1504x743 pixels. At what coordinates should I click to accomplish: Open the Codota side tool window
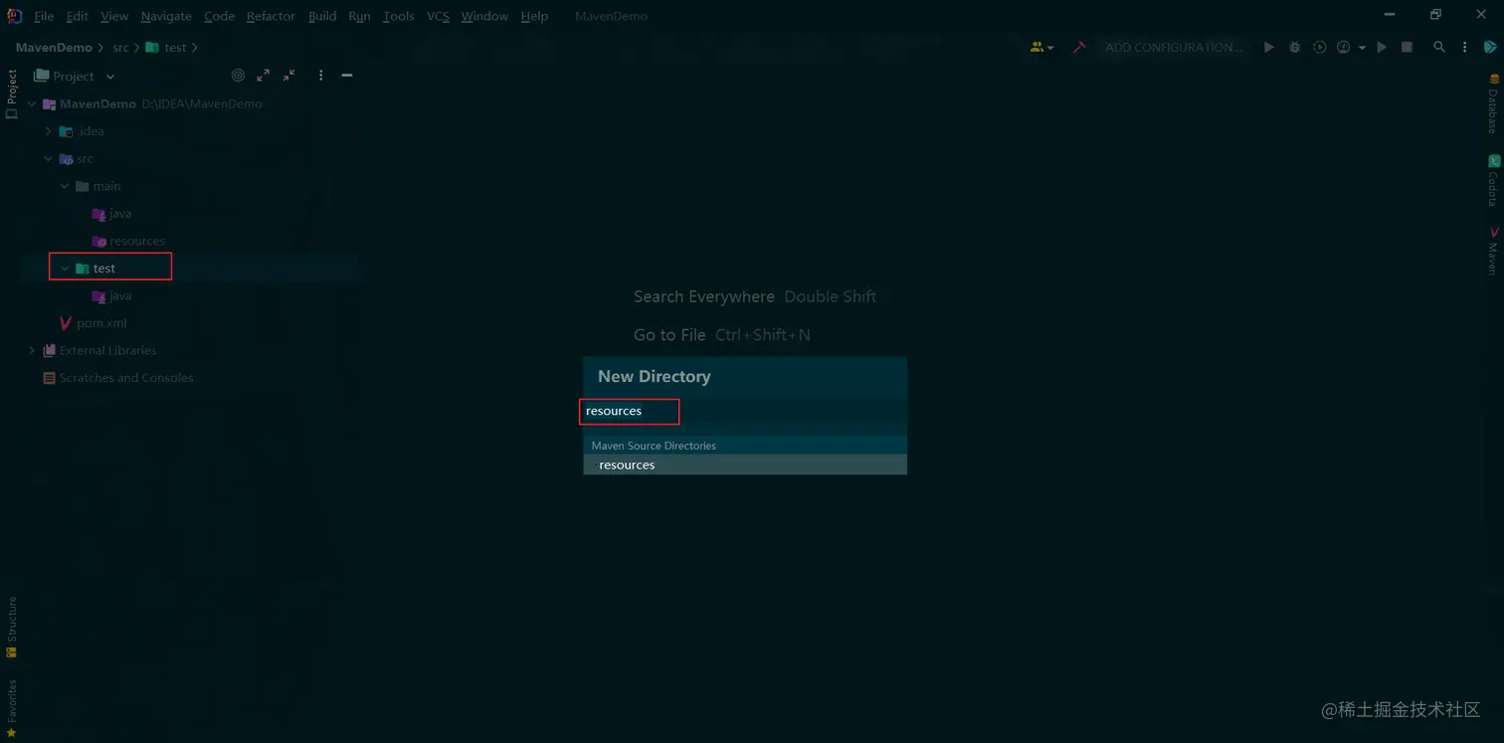tap(1493, 180)
